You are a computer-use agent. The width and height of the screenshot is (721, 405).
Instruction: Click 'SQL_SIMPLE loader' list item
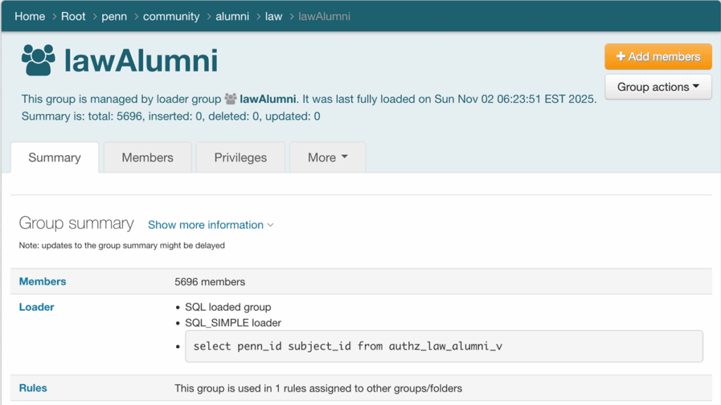click(233, 323)
